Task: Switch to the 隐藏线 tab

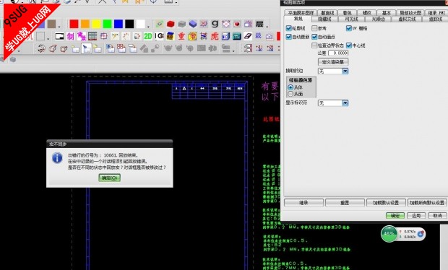Action: [324, 19]
